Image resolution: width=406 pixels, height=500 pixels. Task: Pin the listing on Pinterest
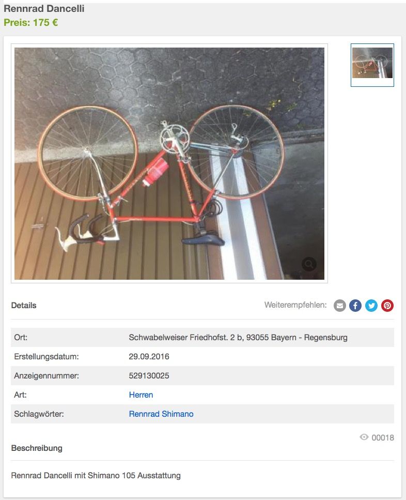(x=387, y=306)
